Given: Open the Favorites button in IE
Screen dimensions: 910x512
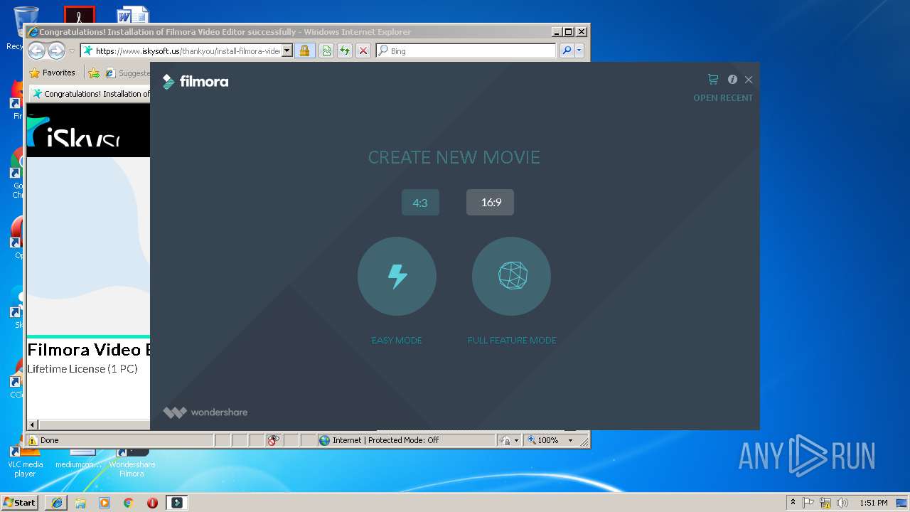Looking at the screenshot, I should [x=52, y=73].
